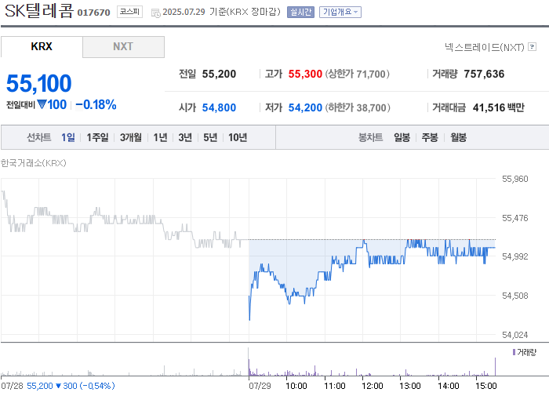Switch to the KRX tab
Viewport: 549px width, 396px height.
[42, 46]
